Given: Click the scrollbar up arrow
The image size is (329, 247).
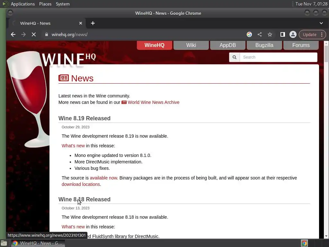Looking at the screenshot, I should point(326,43).
